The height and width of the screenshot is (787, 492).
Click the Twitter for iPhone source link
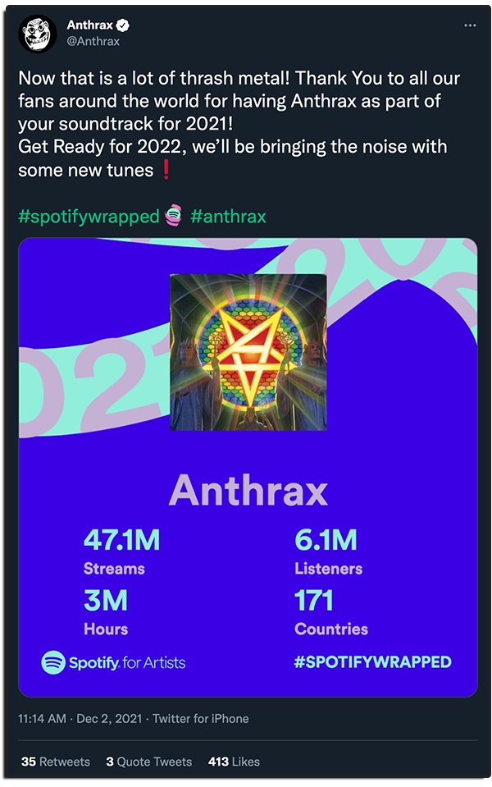tap(200, 718)
